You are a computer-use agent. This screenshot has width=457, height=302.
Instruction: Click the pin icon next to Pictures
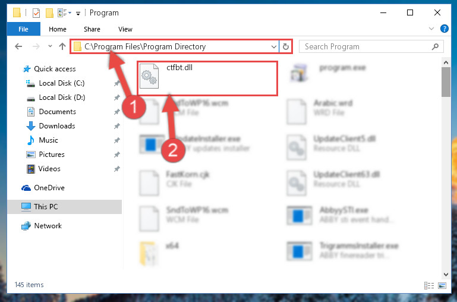(x=117, y=155)
